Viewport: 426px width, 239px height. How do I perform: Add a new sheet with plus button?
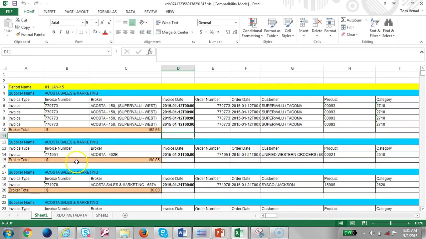(x=125, y=215)
